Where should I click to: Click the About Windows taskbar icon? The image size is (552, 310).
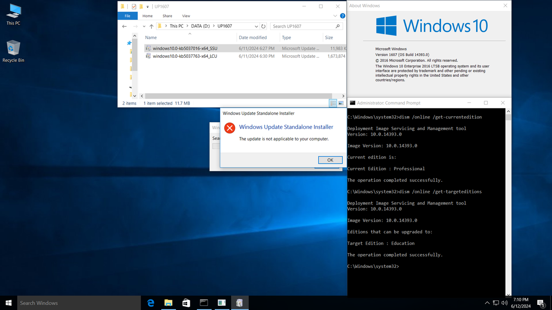click(222, 303)
